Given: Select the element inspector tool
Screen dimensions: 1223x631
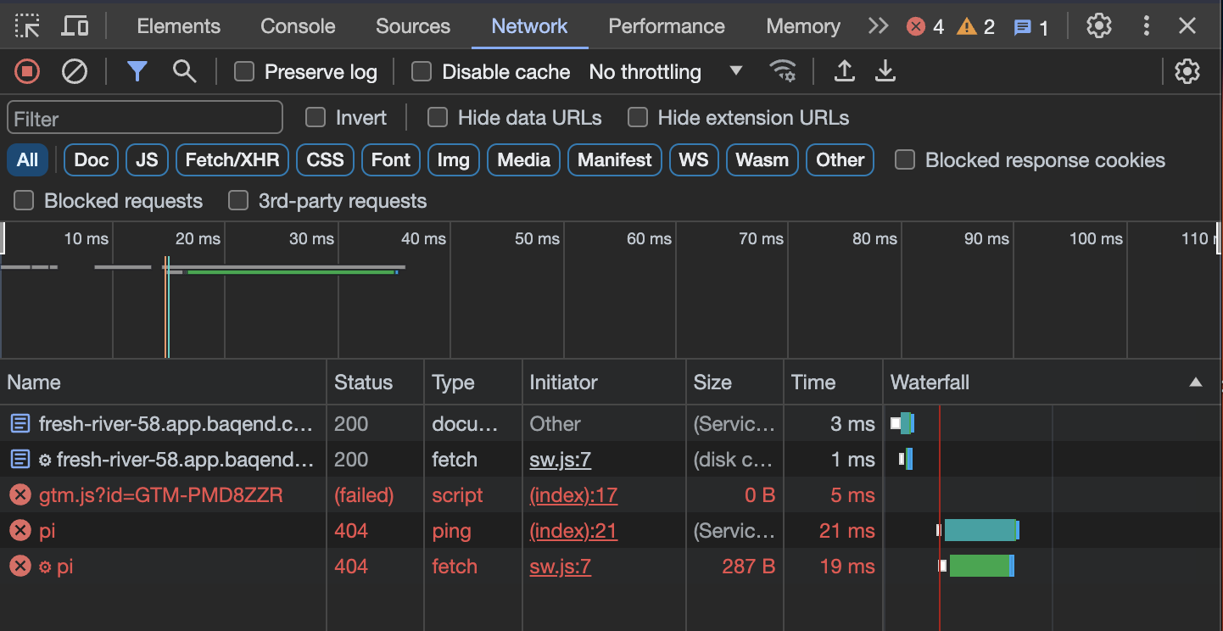Looking at the screenshot, I should click(x=26, y=25).
